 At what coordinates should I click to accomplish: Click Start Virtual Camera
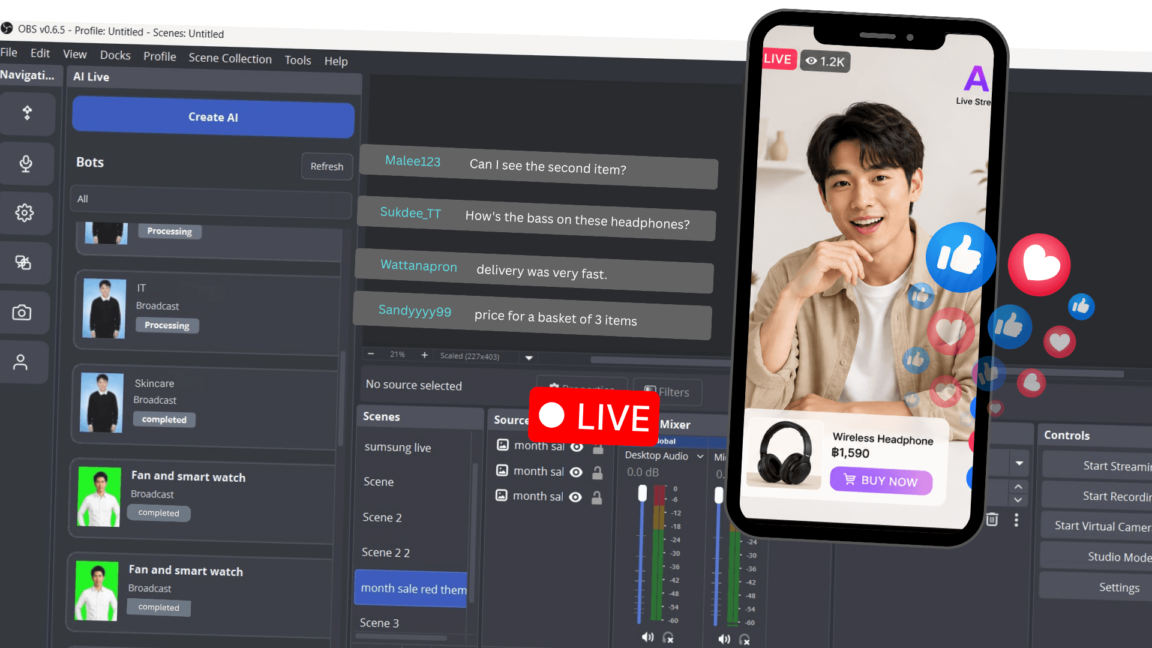click(x=1096, y=526)
